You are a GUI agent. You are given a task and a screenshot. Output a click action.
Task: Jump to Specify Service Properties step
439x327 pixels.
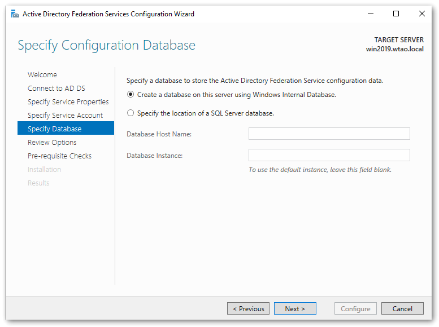click(68, 102)
